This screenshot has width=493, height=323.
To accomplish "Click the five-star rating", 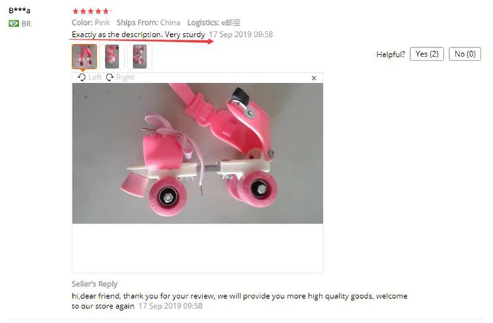I will [91, 11].
